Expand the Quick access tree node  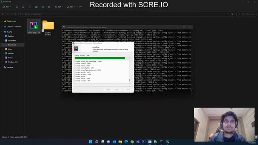(2, 21)
